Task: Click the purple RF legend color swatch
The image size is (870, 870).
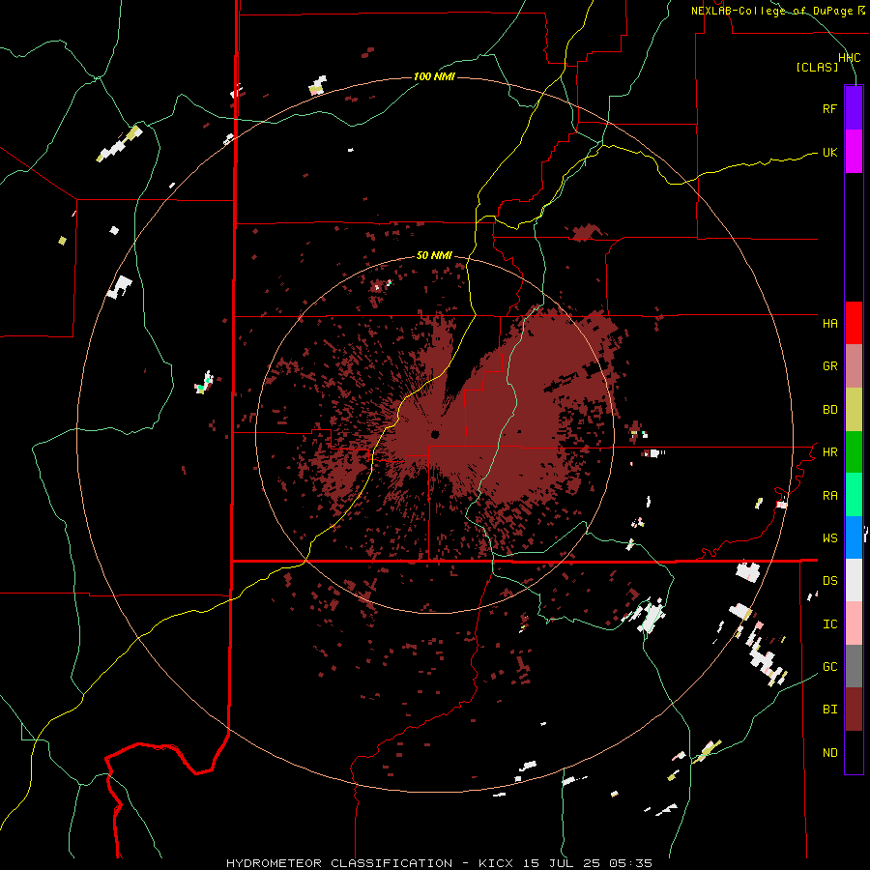Action: pyautogui.click(x=854, y=108)
